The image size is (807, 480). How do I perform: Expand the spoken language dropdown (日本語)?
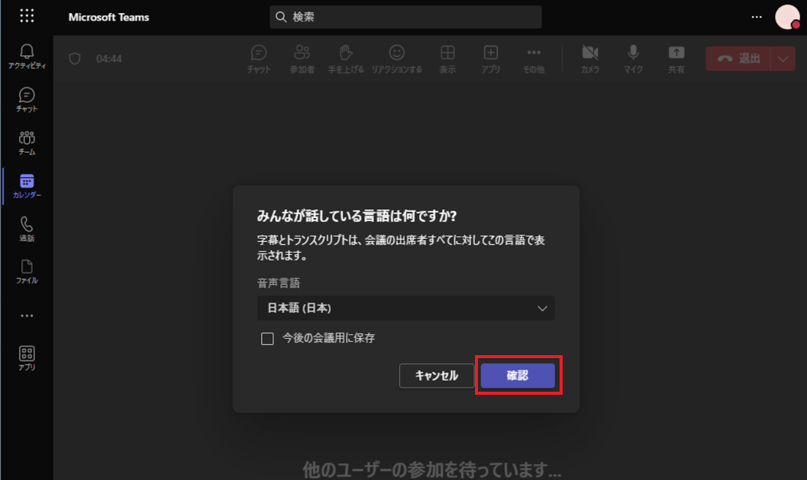[406, 308]
